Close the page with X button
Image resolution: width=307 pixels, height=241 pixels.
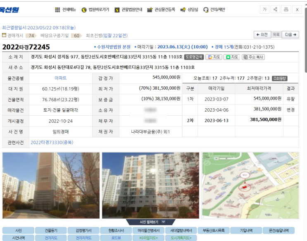click(x=297, y=10)
